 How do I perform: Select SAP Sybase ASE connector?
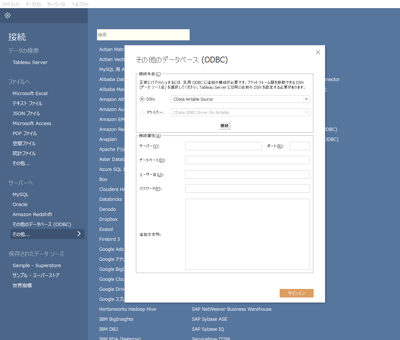209,319
